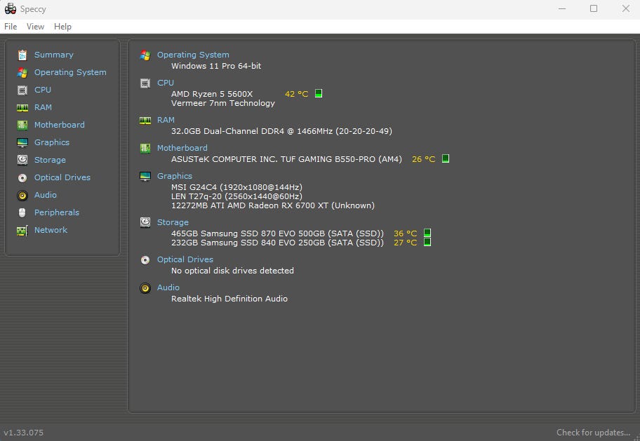Click the CPU temperature 42 °C value
This screenshot has height=441, width=640.
tap(296, 94)
